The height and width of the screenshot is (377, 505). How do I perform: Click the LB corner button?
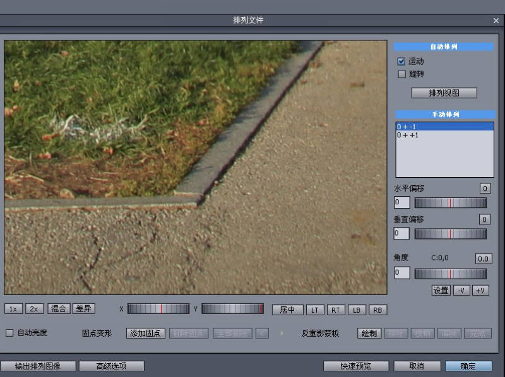pos(357,310)
